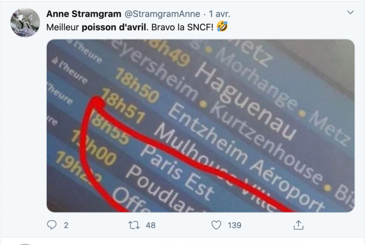Open Anne Stramgram's cat profile picture

[x=25, y=22]
